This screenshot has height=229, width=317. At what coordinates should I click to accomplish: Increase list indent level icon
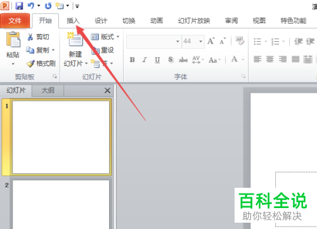tap(310, 41)
